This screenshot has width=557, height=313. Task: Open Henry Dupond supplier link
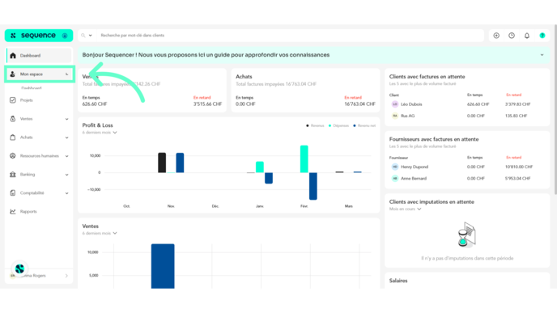coord(415,167)
